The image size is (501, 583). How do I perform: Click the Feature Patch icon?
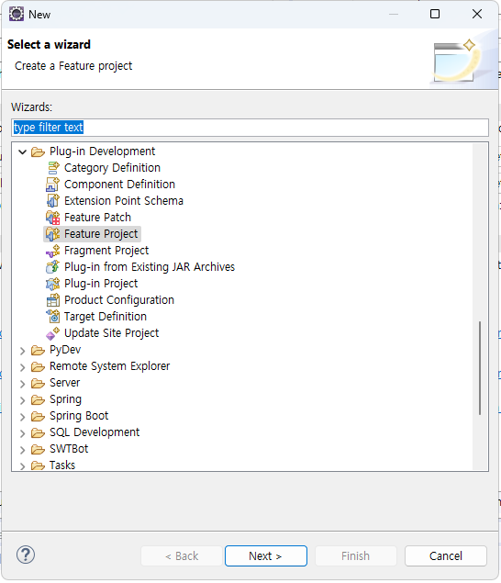[x=53, y=218]
